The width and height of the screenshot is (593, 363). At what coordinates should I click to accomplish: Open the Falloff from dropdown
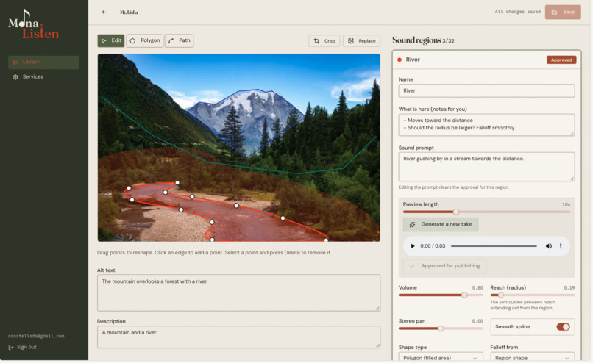tap(533, 357)
